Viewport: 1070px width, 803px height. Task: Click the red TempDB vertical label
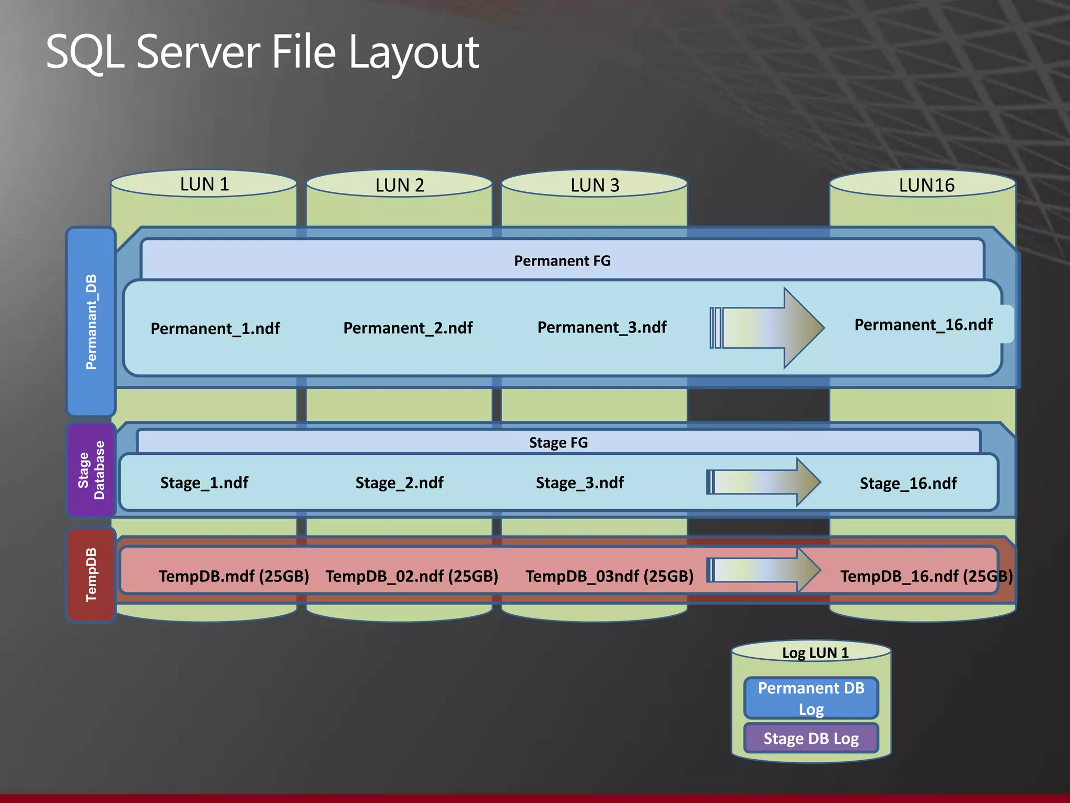[91, 575]
